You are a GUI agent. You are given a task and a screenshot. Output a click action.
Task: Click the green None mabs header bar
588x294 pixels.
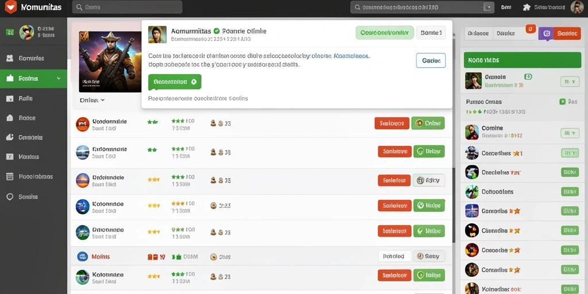tap(522, 60)
